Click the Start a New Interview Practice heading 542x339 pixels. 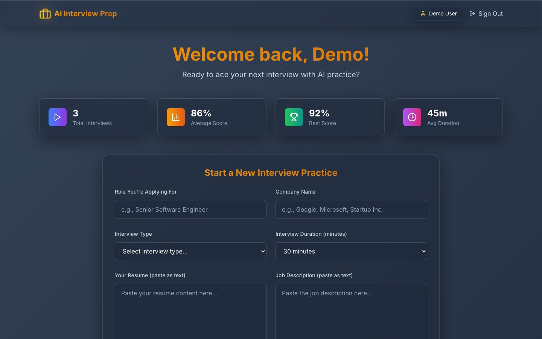[271, 173]
